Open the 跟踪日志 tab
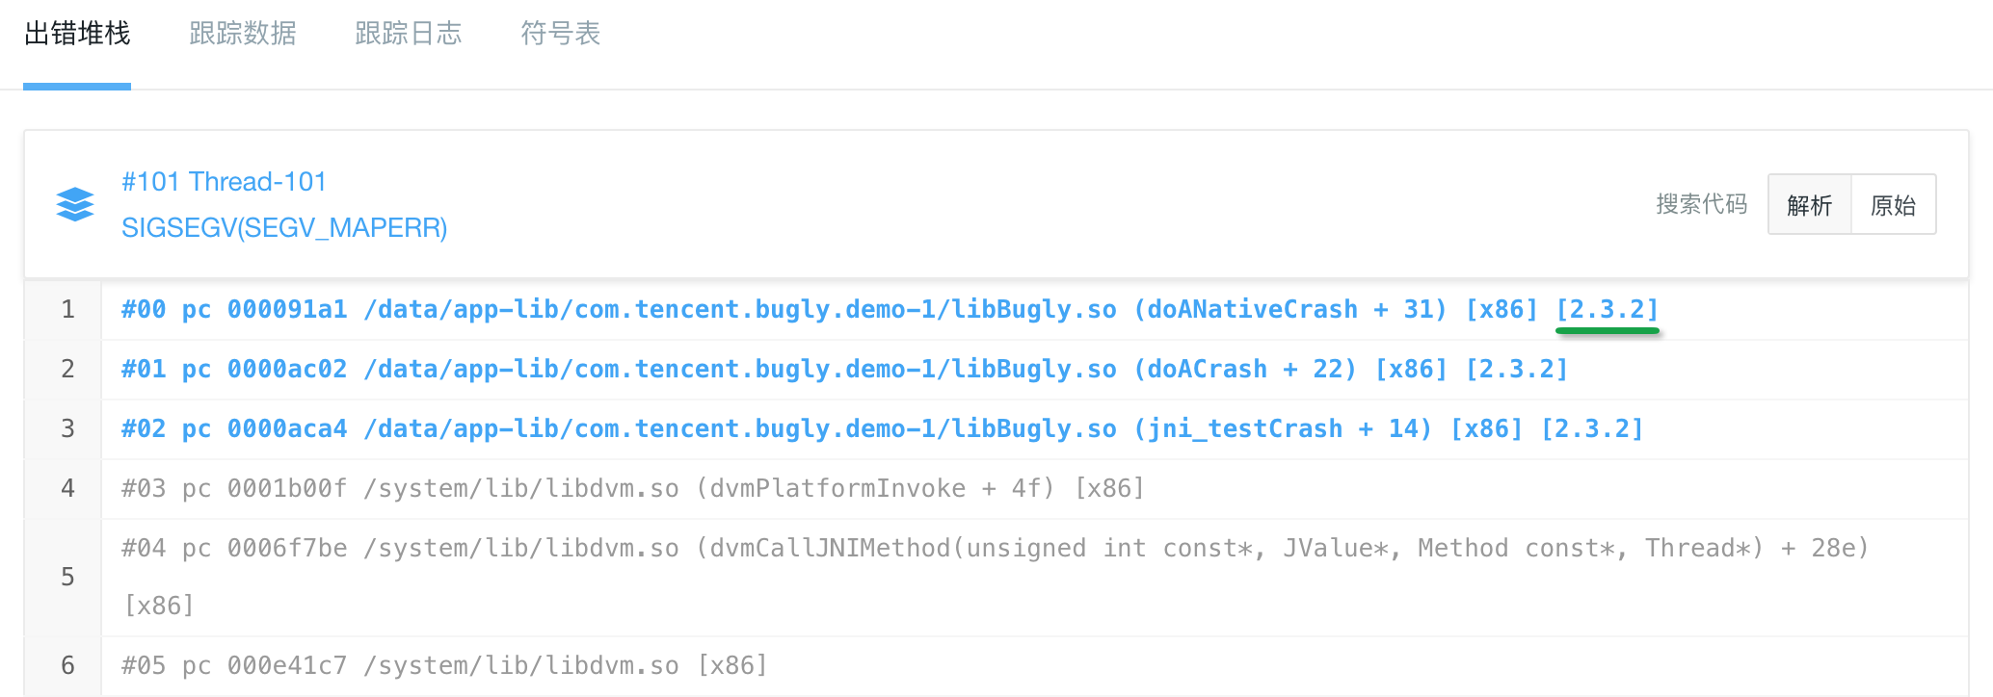Image resolution: width=1993 pixels, height=697 pixels. pos(409,34)
